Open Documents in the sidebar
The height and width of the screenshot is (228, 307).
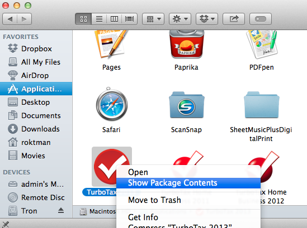coord(36,115)
